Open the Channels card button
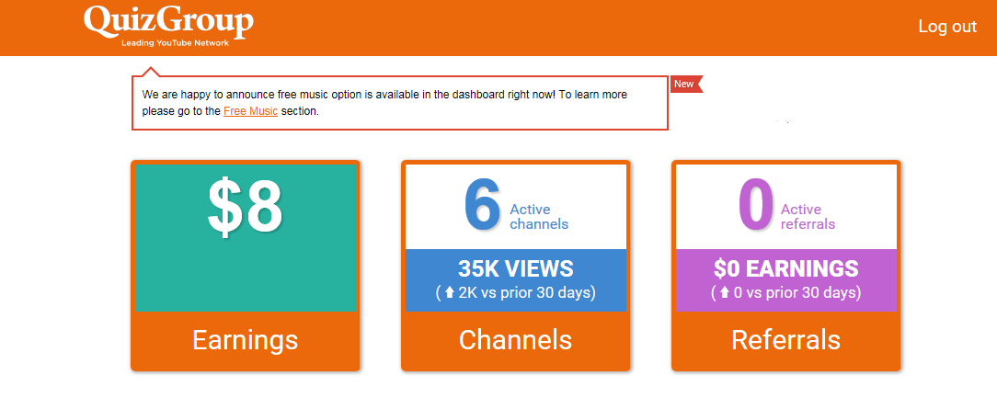997x398 pixels. (516, 340)
